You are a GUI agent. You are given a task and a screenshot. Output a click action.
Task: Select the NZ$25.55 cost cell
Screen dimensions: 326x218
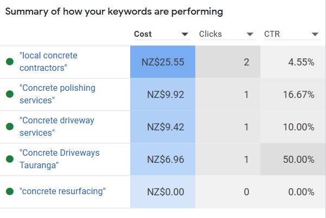tap(163, 62)
